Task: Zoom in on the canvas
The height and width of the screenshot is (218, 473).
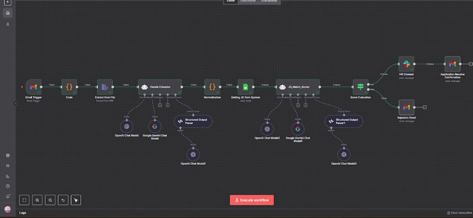Action: point(37,200)
